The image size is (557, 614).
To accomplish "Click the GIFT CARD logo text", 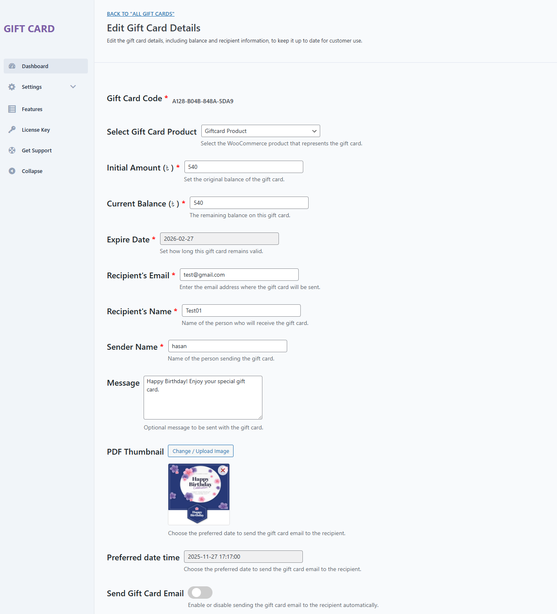I will 29,29.
